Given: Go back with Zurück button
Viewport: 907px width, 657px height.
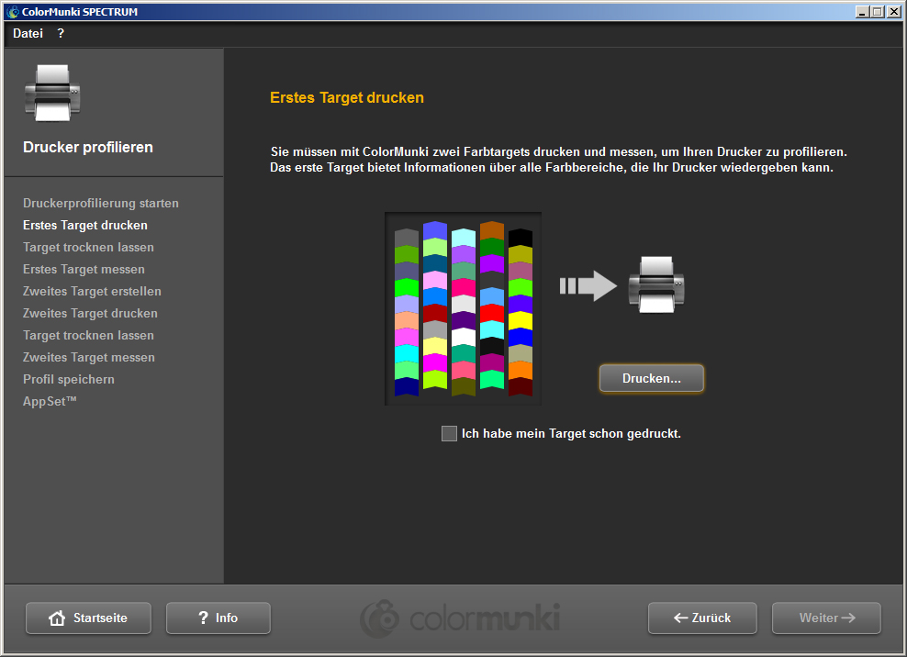Looking at the screenshot, I should (702, 618).
